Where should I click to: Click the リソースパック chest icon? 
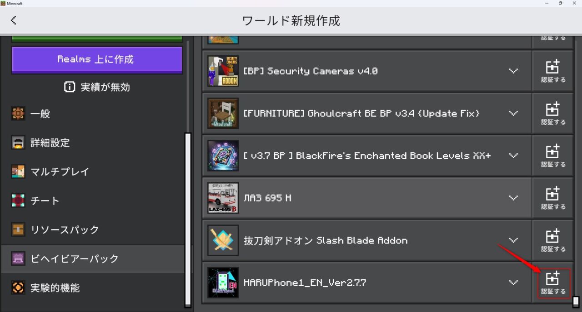[x=18, y=230]
